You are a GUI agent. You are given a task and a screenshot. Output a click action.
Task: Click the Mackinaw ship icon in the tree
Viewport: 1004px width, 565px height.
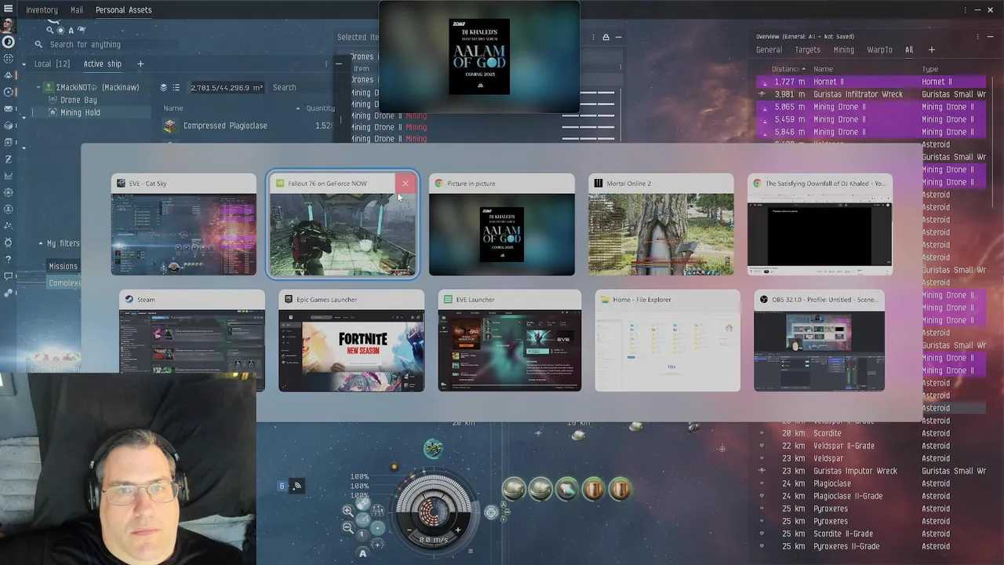click(49, 87)
